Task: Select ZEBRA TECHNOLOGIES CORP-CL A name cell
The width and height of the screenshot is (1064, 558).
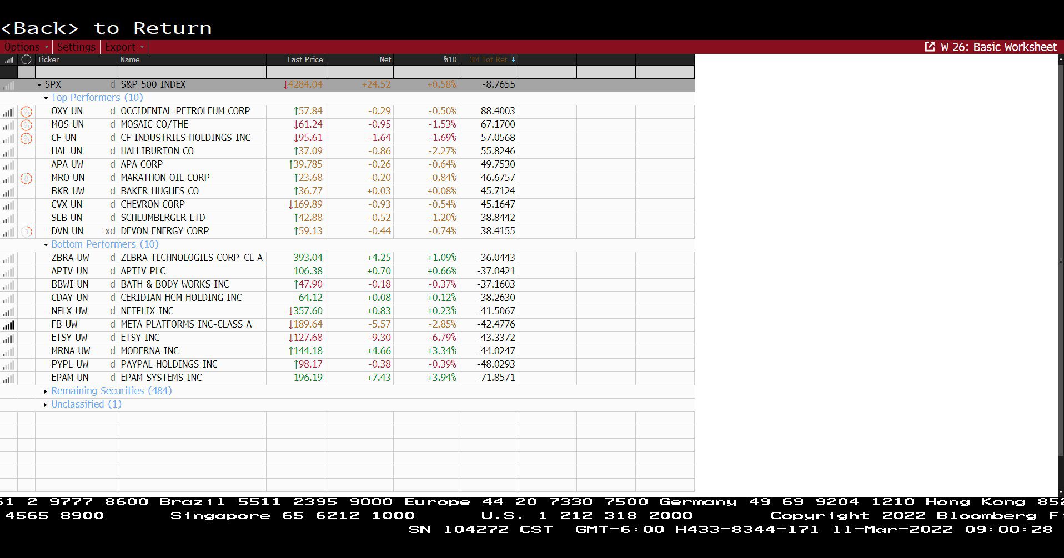Action: coord(192,258)
